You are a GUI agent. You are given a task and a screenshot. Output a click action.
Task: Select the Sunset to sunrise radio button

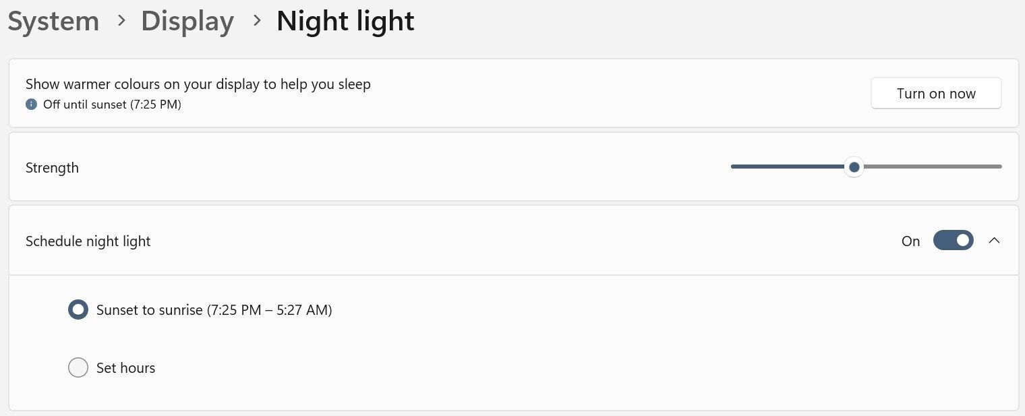pos(78,310)
